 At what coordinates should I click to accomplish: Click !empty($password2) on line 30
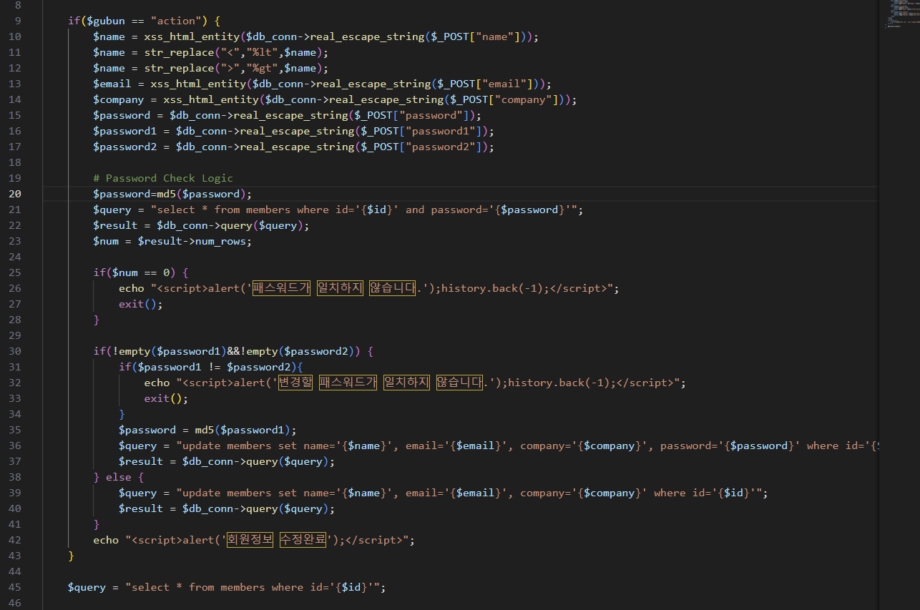[297, 351]
